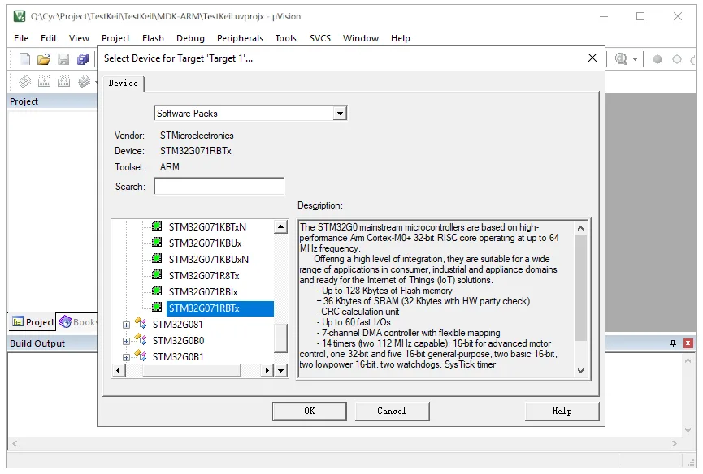The width and height of the screenshot is (703, 474).
Task: Open the Tools menu
Action: pos(285,38)
